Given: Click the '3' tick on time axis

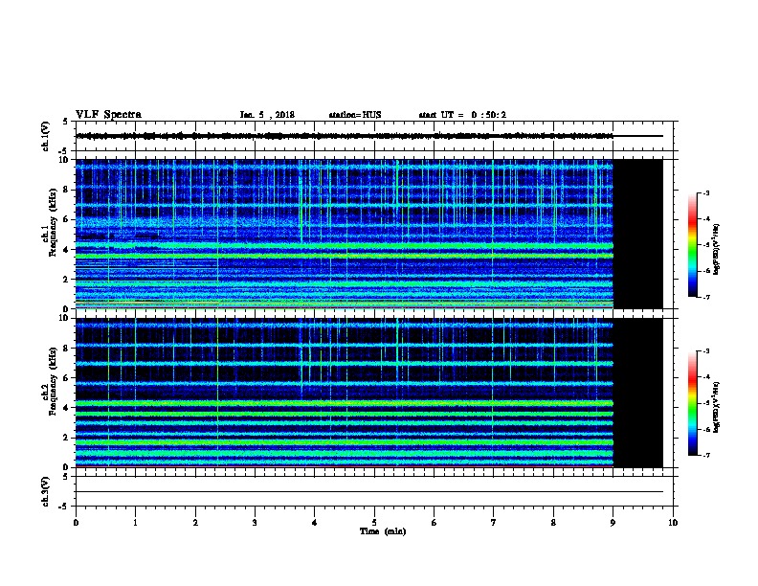Looking at the screenshot, I should pos(255,522).
